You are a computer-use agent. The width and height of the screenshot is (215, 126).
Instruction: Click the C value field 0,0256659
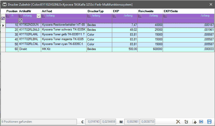click(109, 122)
